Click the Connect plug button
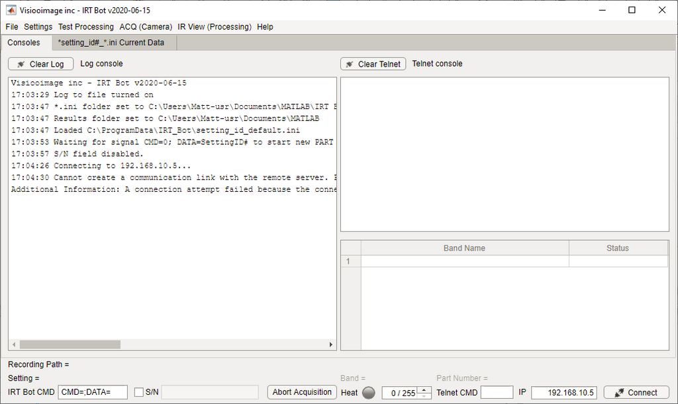Screen dimensions: 678x404 (x=636, y=393)
